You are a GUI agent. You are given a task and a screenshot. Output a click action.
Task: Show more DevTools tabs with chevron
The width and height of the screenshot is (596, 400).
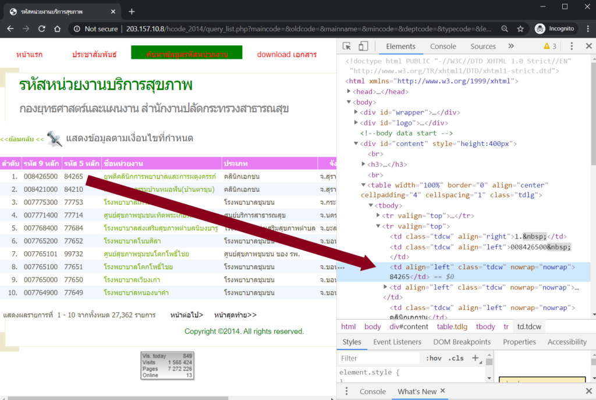pos(511,47)
